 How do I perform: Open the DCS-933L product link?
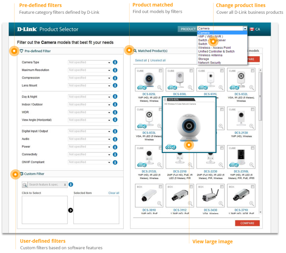point(149,133)
